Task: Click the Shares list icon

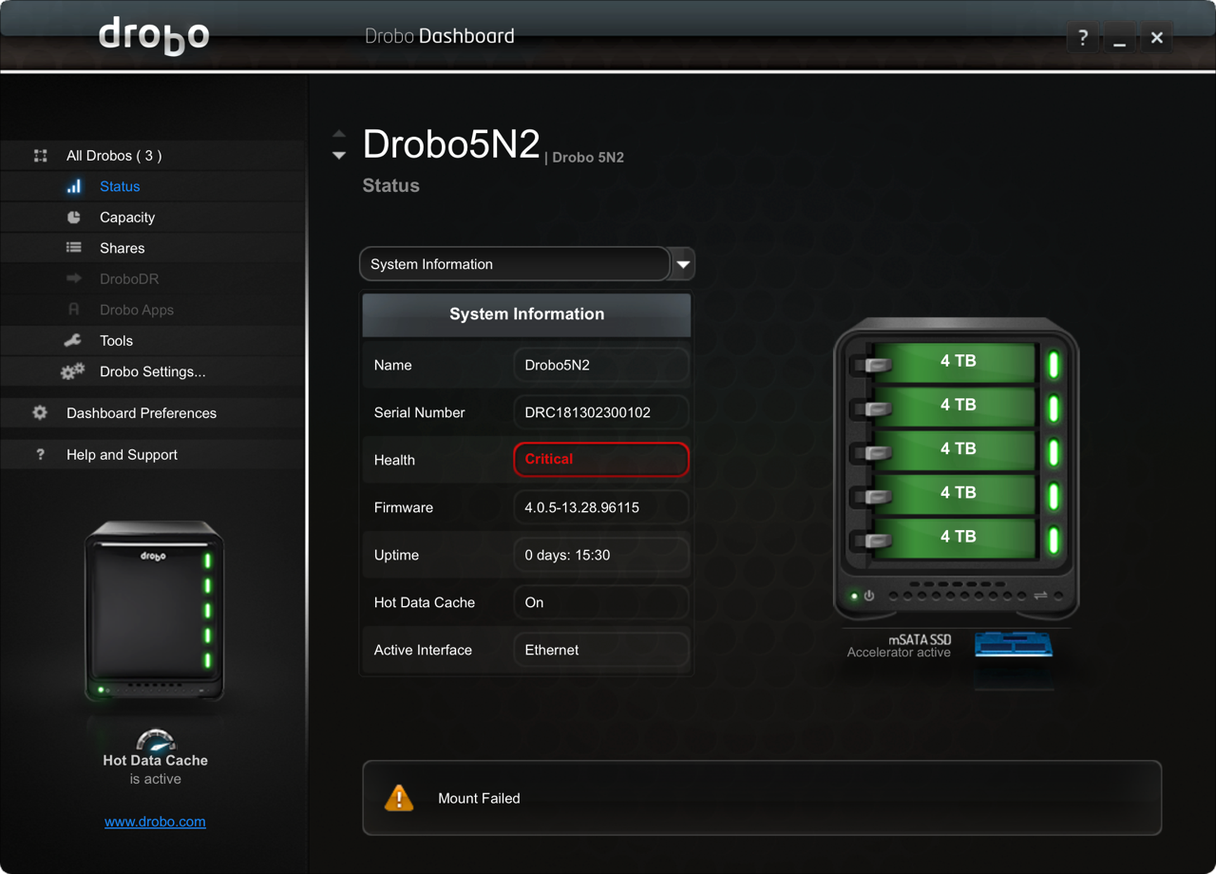Action: tap(73, 247)
